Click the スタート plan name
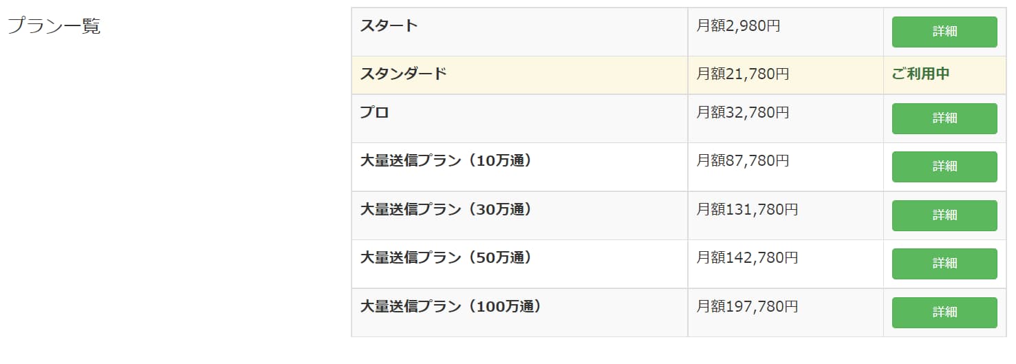Viewport: 1016px width, 364px height. click(389, 26)
